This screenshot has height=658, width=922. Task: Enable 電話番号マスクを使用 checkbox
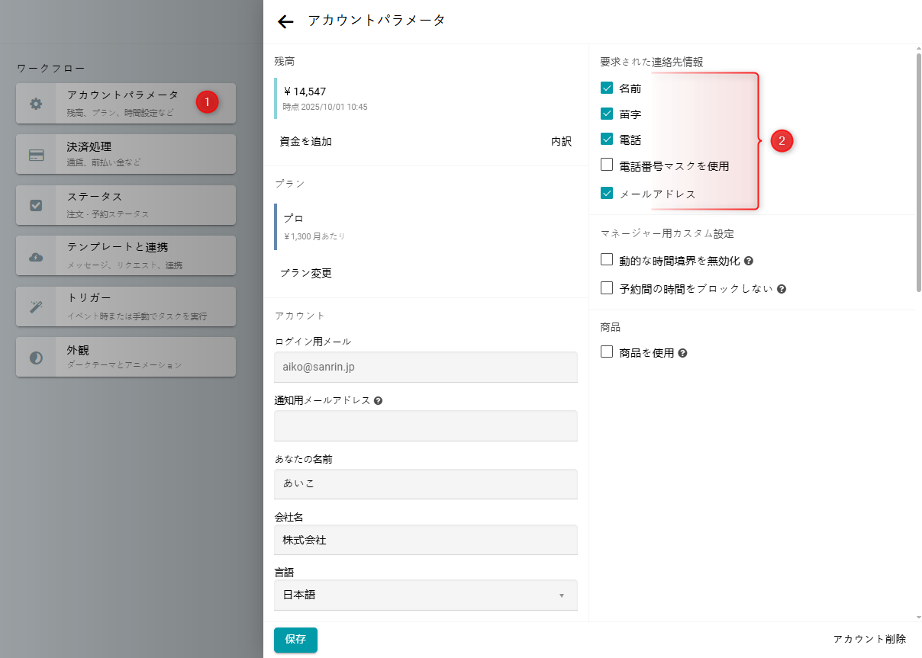607,165
